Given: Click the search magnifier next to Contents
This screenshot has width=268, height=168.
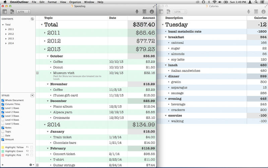Looking at the screenshot, I should 32,19.
